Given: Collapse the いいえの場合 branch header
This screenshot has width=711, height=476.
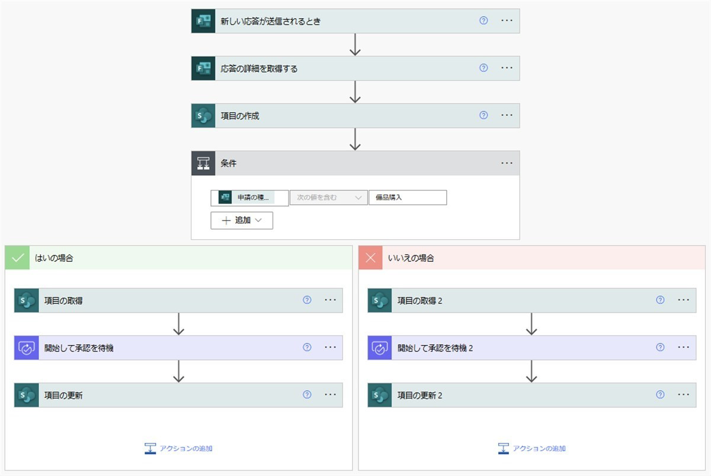Looking at the screenshot, I should [531, 258].
